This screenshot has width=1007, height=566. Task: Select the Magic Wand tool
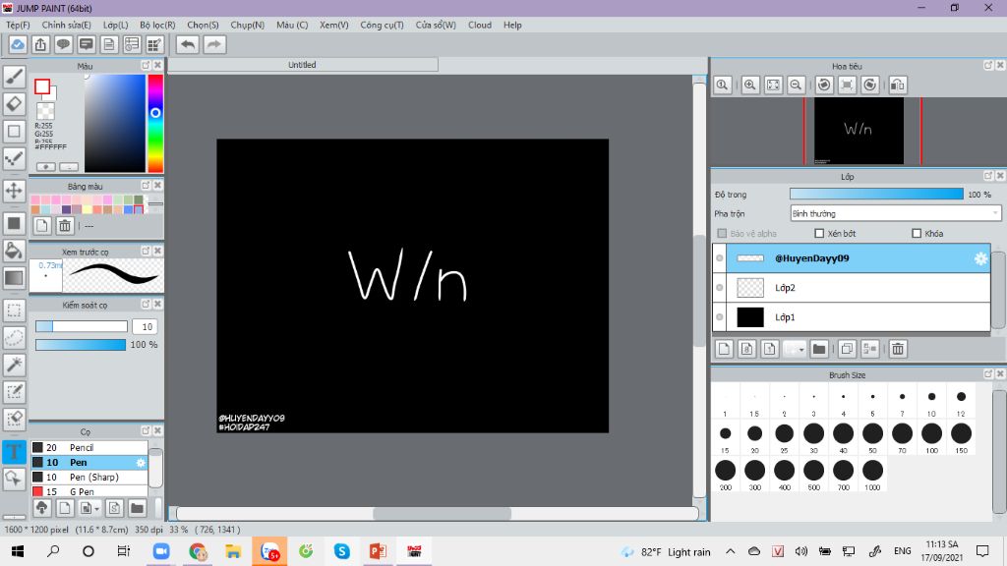[x=14, y=365]
